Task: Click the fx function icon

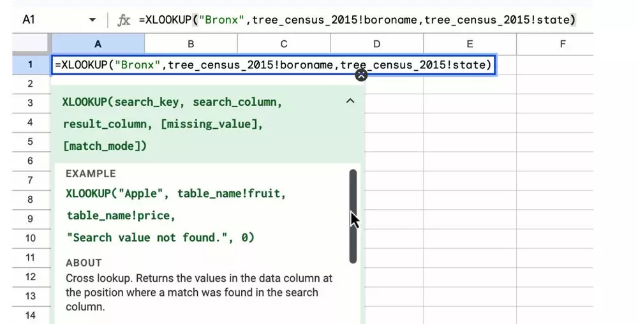Action: (124, 20)
